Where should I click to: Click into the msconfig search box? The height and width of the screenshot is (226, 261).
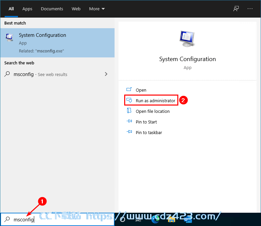coord(57,219)
